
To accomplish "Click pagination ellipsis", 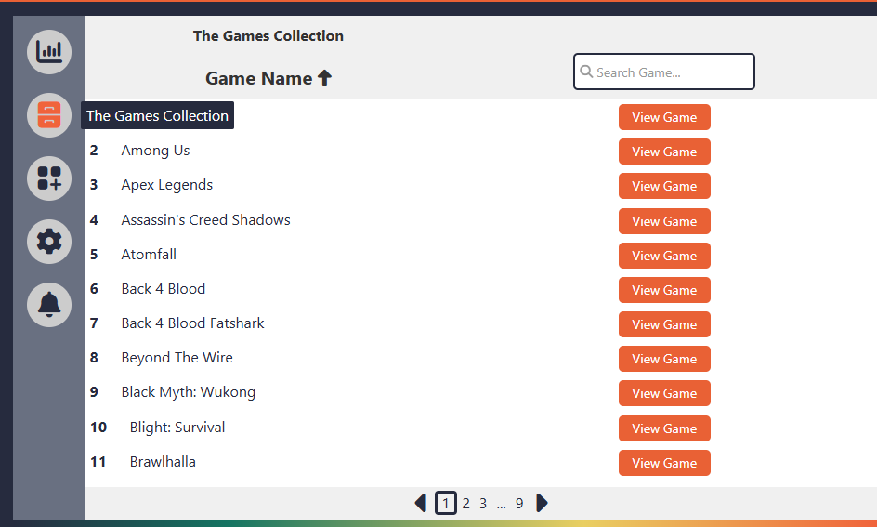I will 501,506.
